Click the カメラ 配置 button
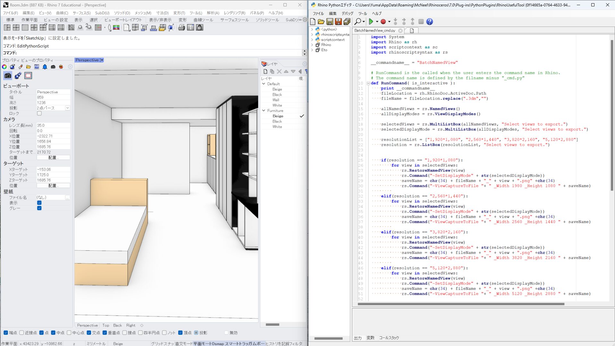The width and height of the screenshot is (615, 346). (53, 157)
